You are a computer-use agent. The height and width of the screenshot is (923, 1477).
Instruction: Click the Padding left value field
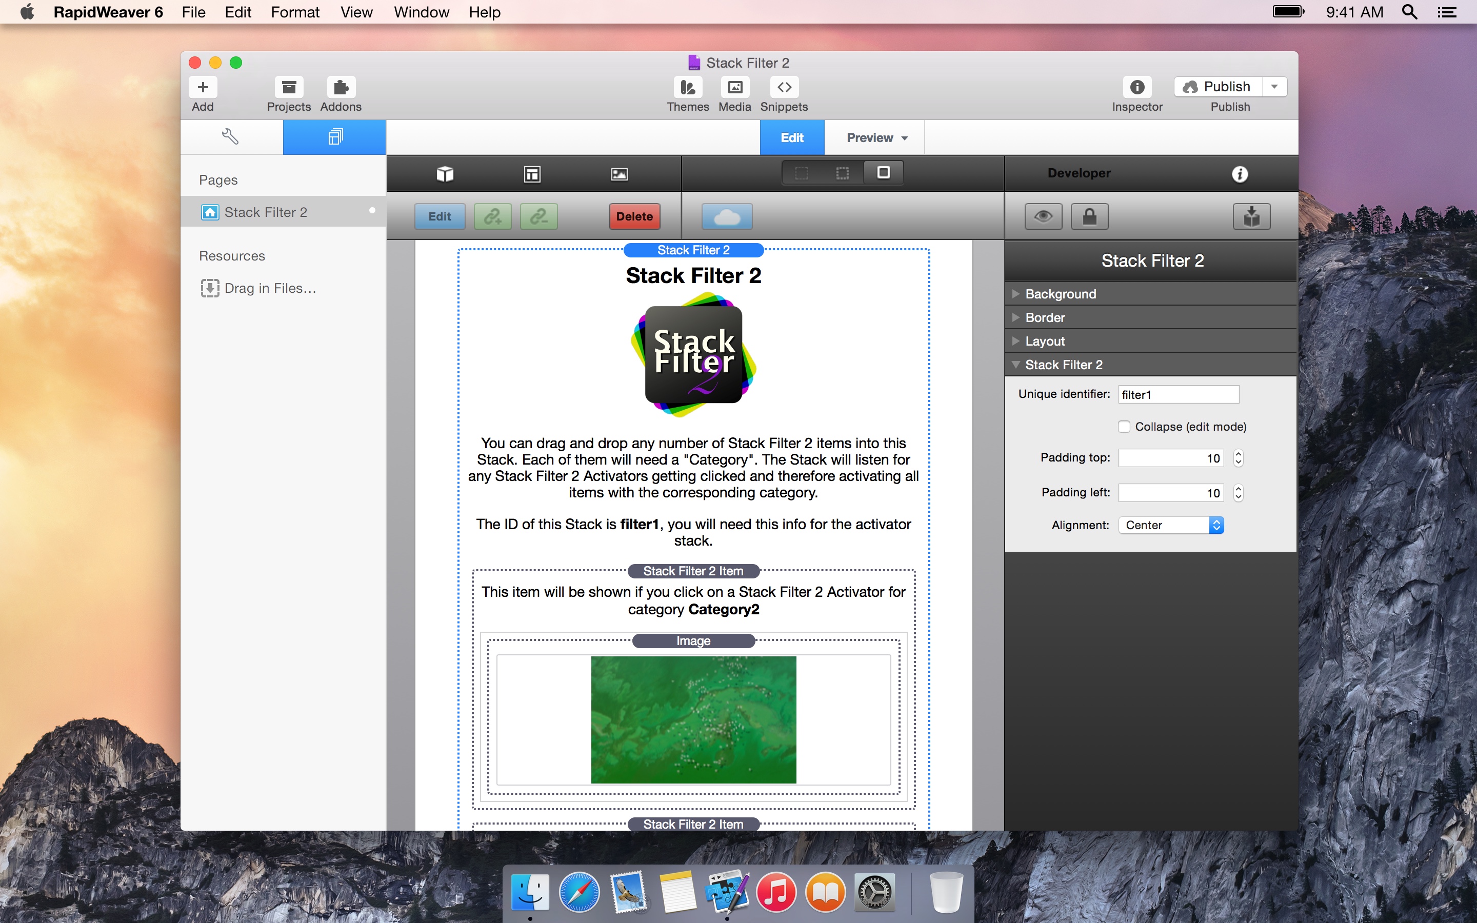pos(1171,493)
